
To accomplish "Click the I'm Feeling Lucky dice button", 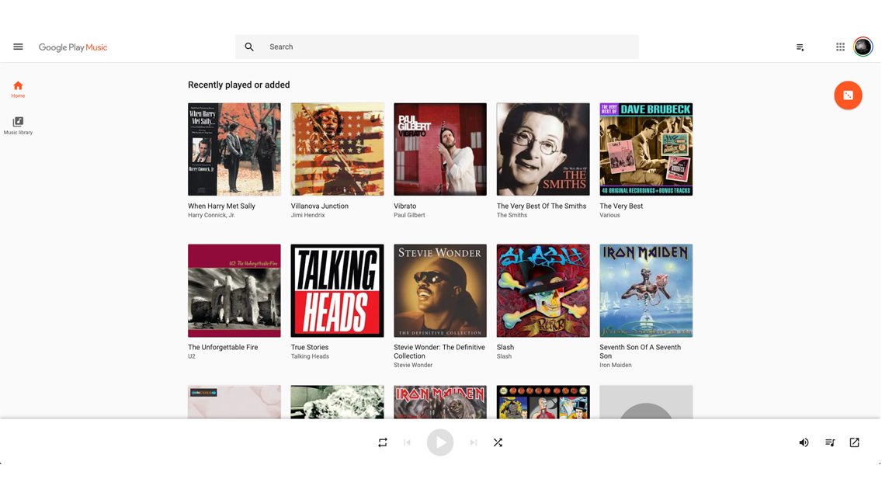I will coord(849,95).
